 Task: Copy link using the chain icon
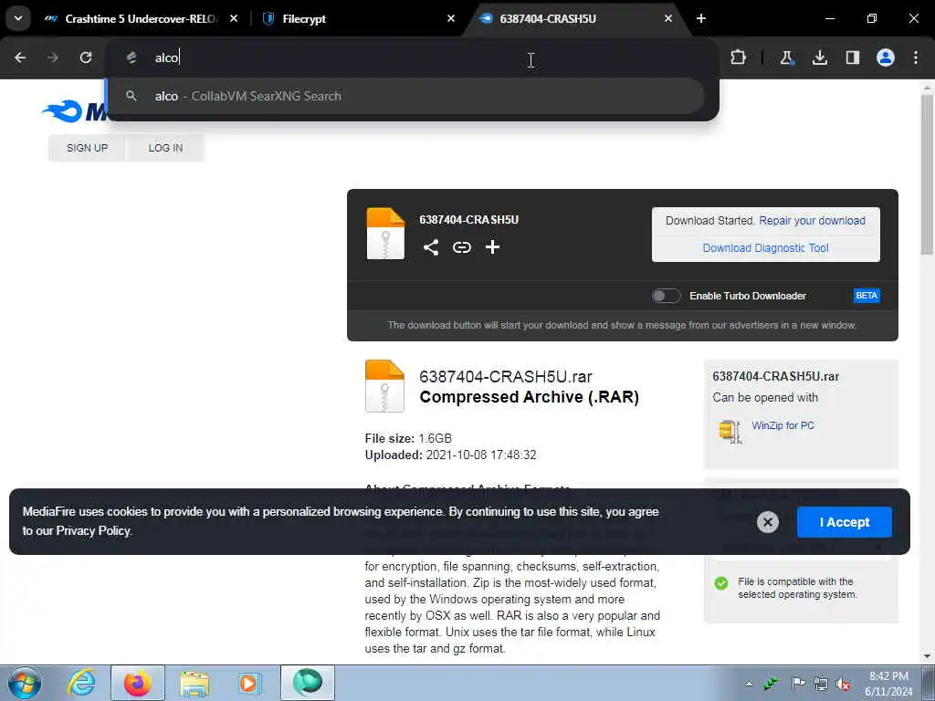click(x=461, y=246)
